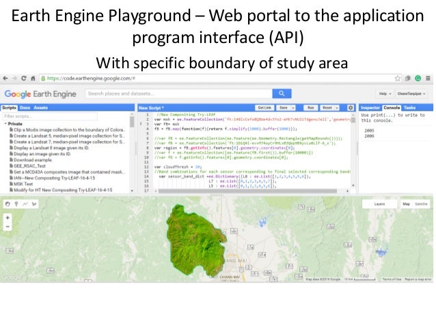This screenshot has width=436, height=327.
Task: Open script Display a Landsat 8 image
Action: 49,148
